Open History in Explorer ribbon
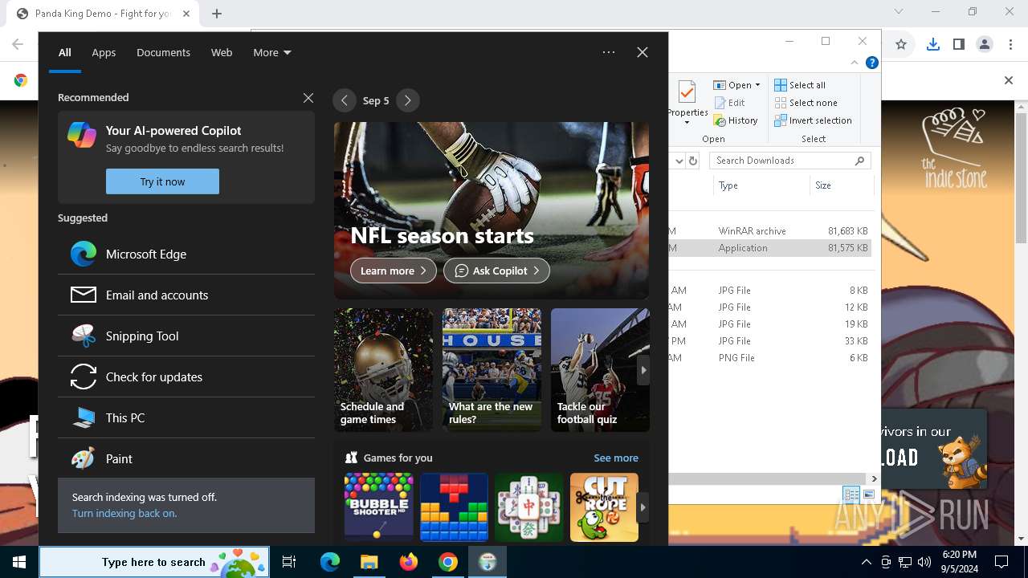1028x578 pixels. pyautogui.click(x=735, y=120)
